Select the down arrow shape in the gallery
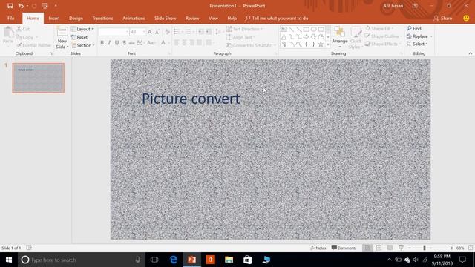The height and width of the screenshot is (267, 475). click(x=313, y=37)
